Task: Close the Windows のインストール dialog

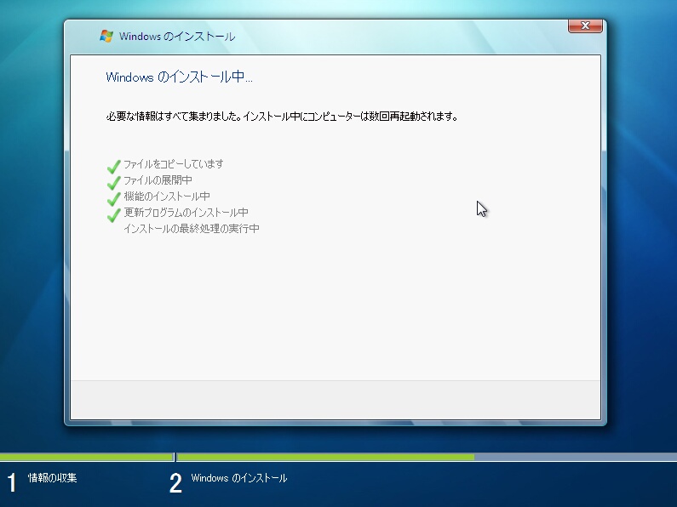Action: [585, 26]
